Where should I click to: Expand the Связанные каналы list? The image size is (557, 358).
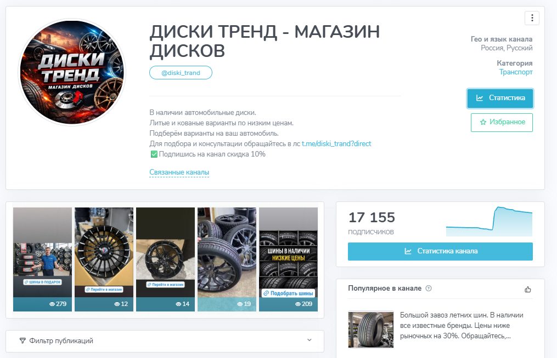pos(179,172)
